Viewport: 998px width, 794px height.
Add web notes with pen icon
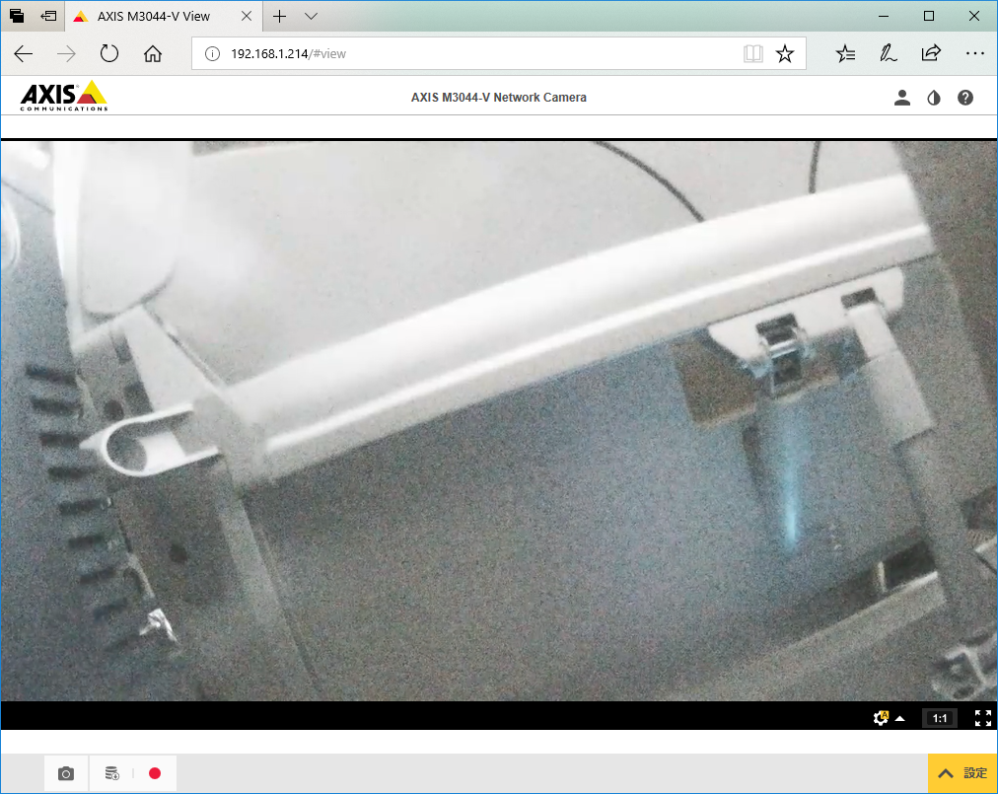point(889,53)
